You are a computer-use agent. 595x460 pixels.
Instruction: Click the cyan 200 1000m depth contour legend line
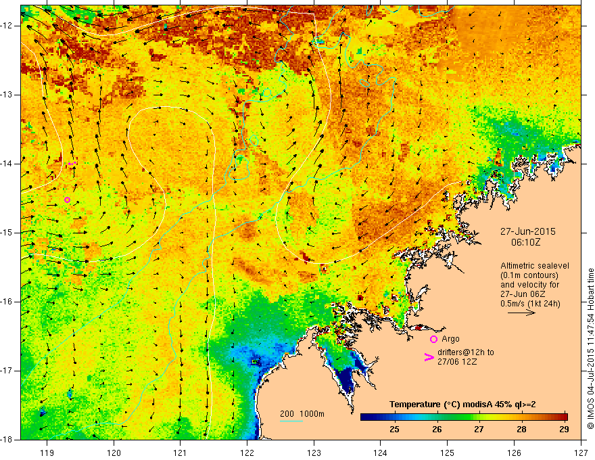(x=291, y=421)
